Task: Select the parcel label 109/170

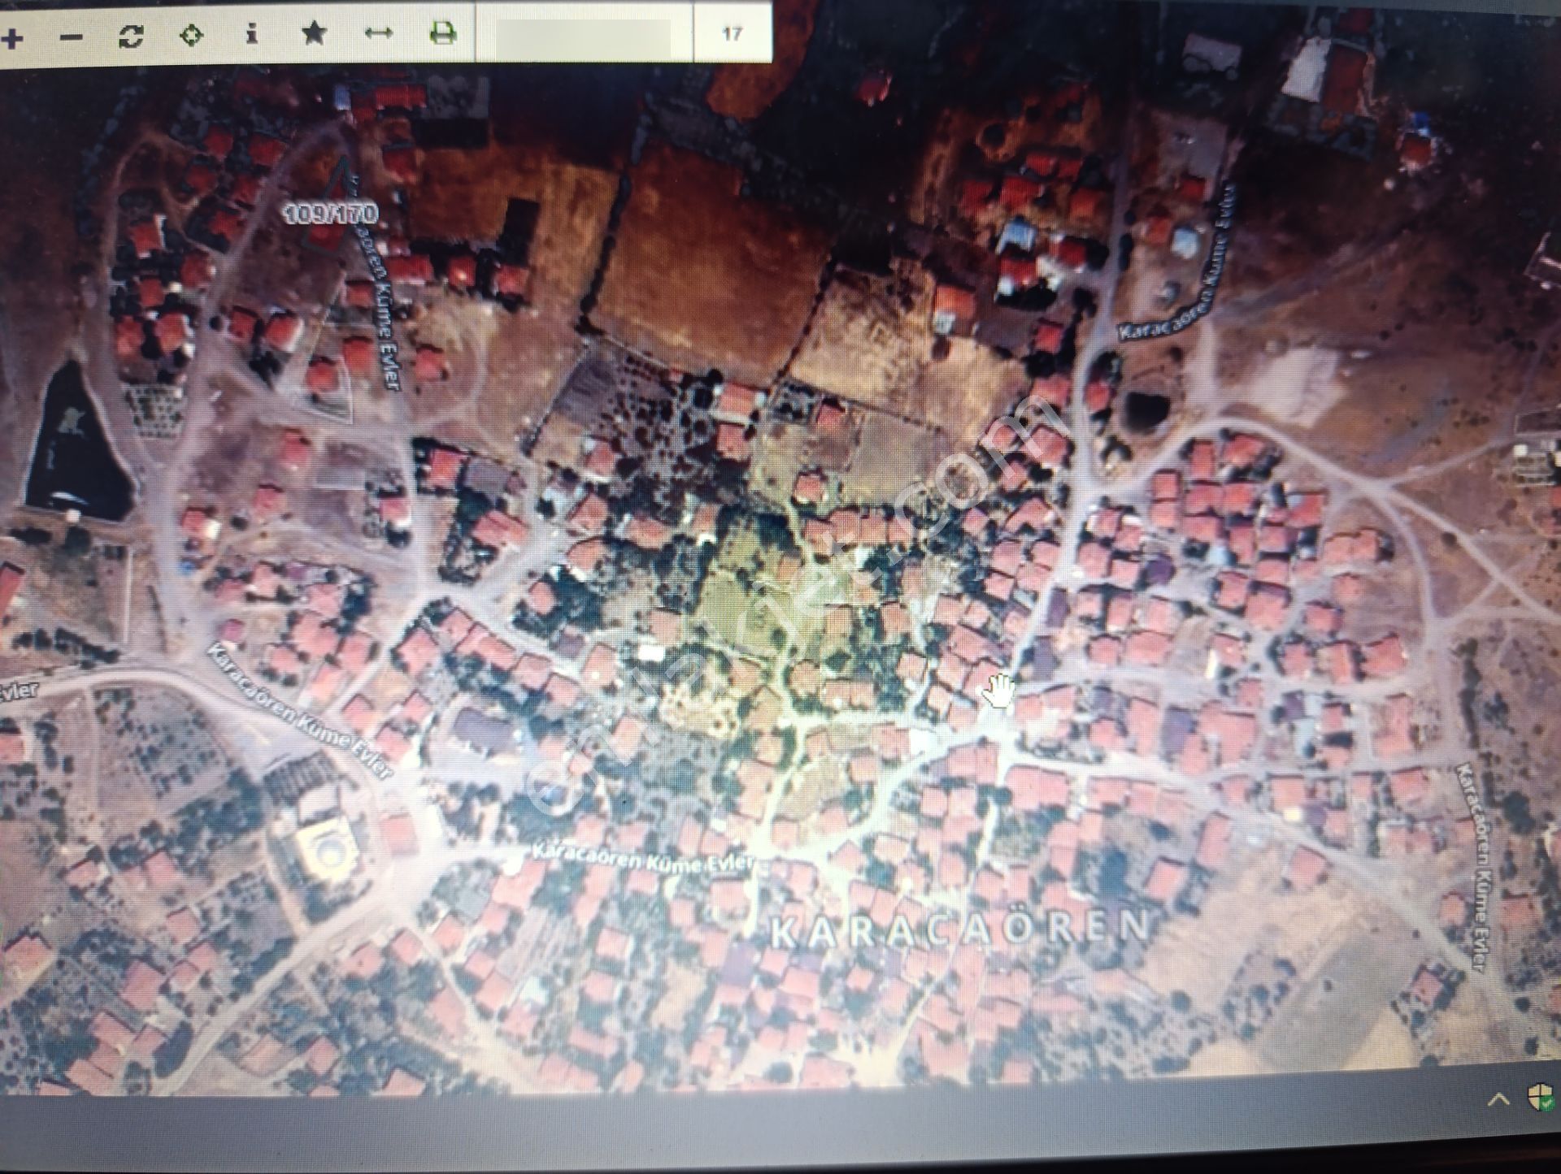Action: pyautogui.click(x=331, y=213)
